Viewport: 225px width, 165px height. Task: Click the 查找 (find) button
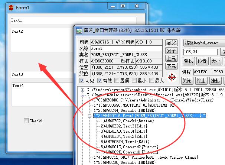[x=189, y=61]
